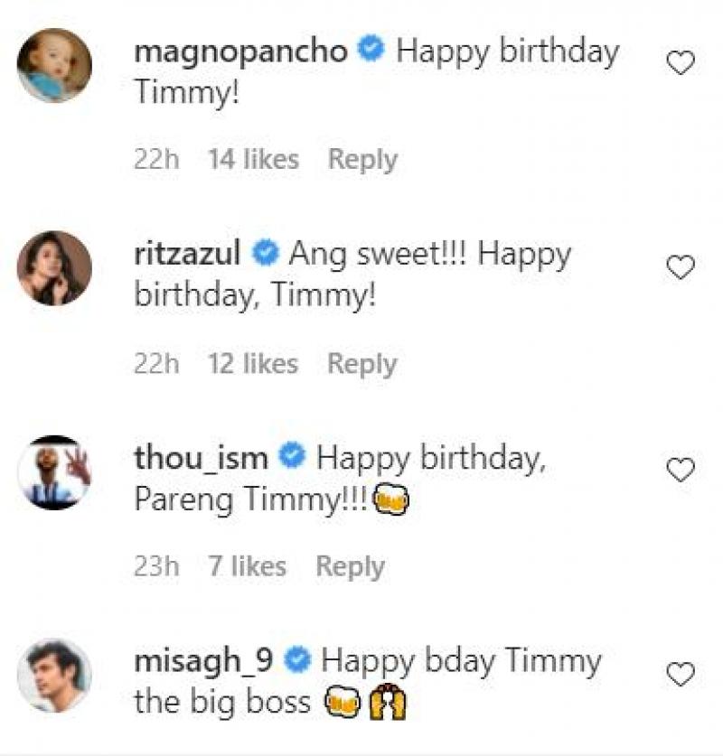Tap the heart on ritzazul's comment
Image resolution: width=723 pixels, height=756 pixels.
point(680,267)
